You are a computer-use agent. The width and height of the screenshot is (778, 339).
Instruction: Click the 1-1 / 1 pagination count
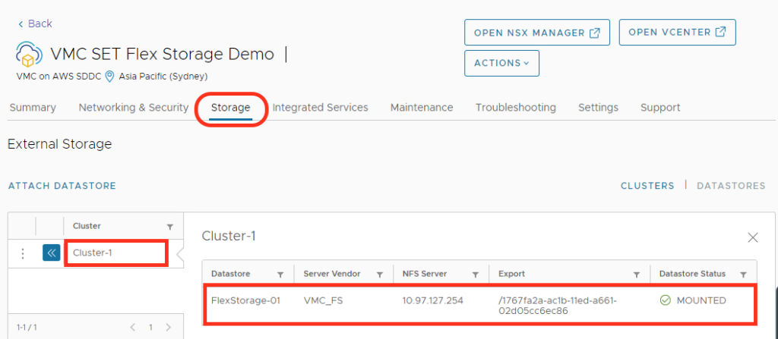tap(27, 327)
